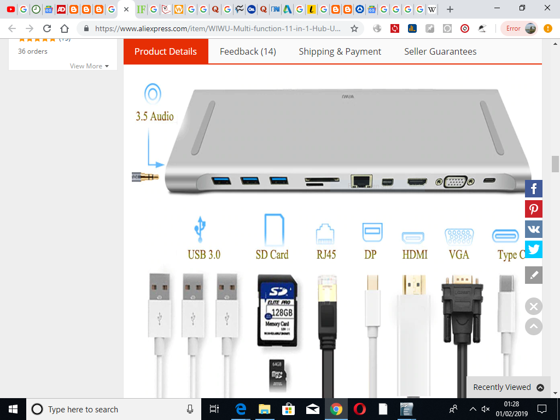The image size is (560, 420).
Task: Pin the product image to Pinterest
Action: (533, 208)
